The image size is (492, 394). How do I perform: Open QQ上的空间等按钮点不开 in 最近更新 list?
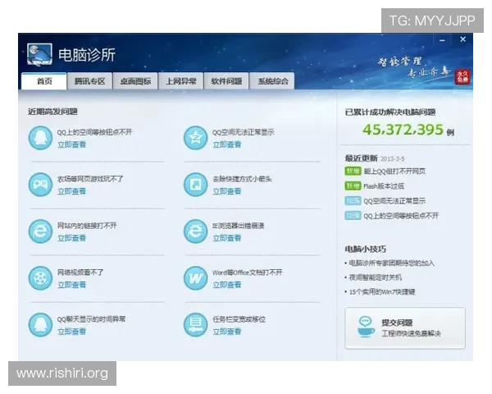coord(401,216)
